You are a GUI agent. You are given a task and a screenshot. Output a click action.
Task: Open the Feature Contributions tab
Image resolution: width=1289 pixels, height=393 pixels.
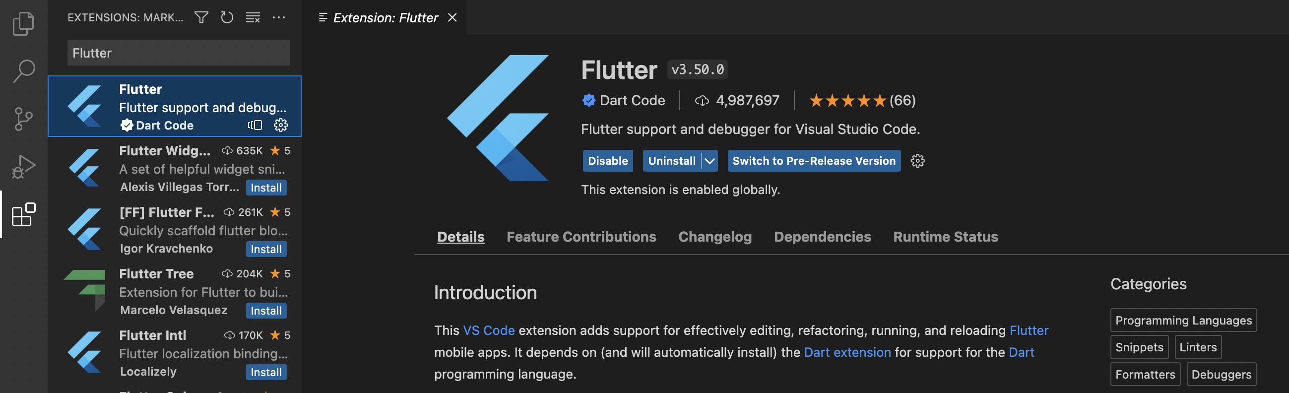pyautogui.click(x=581, y=237)
